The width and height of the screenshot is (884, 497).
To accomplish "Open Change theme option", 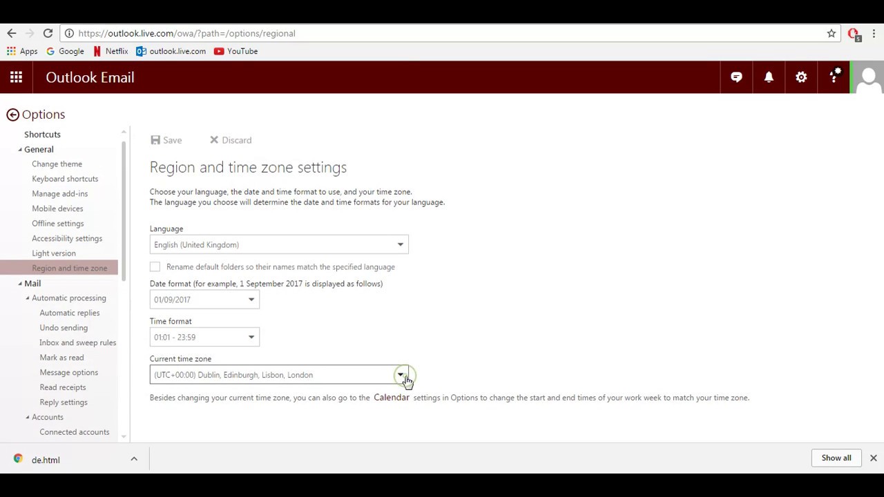I will (57, 164).
